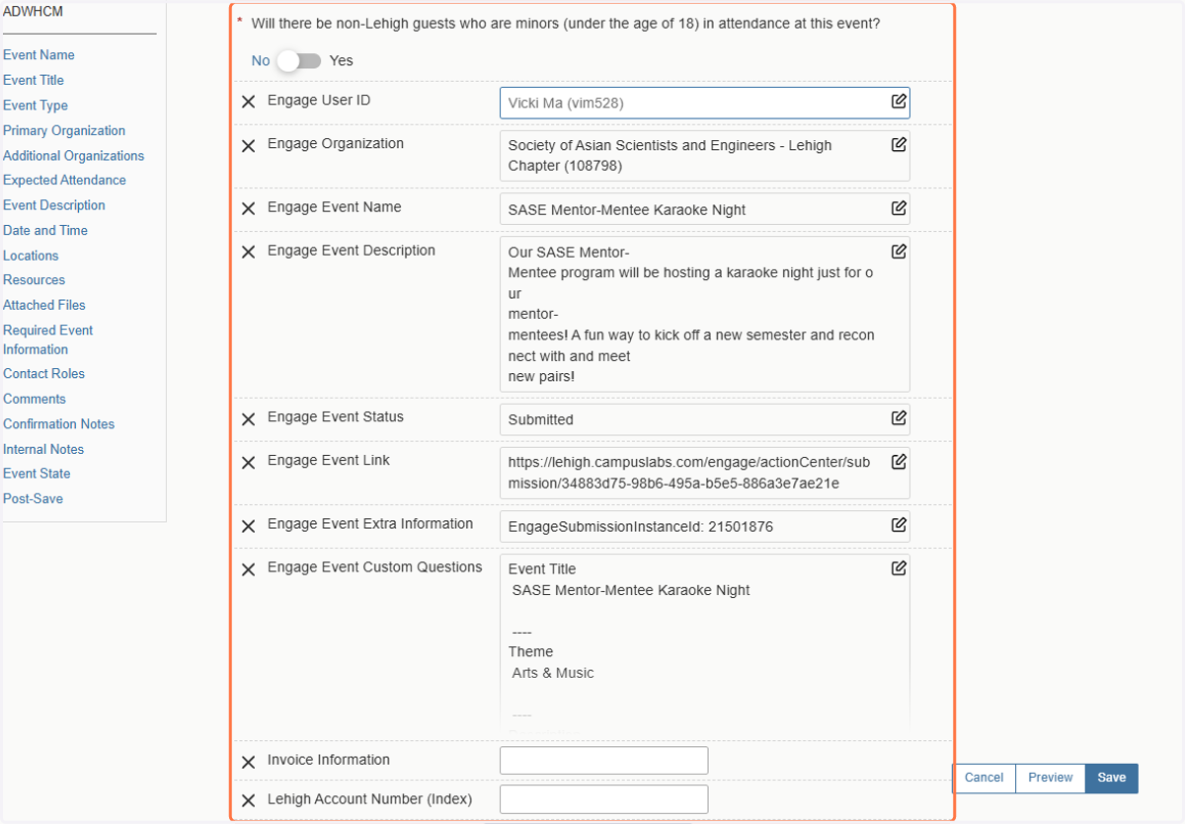Remove the Engage Event Name field
Viewport: 1185px width, 824px height.
click(x=249, y=209)
